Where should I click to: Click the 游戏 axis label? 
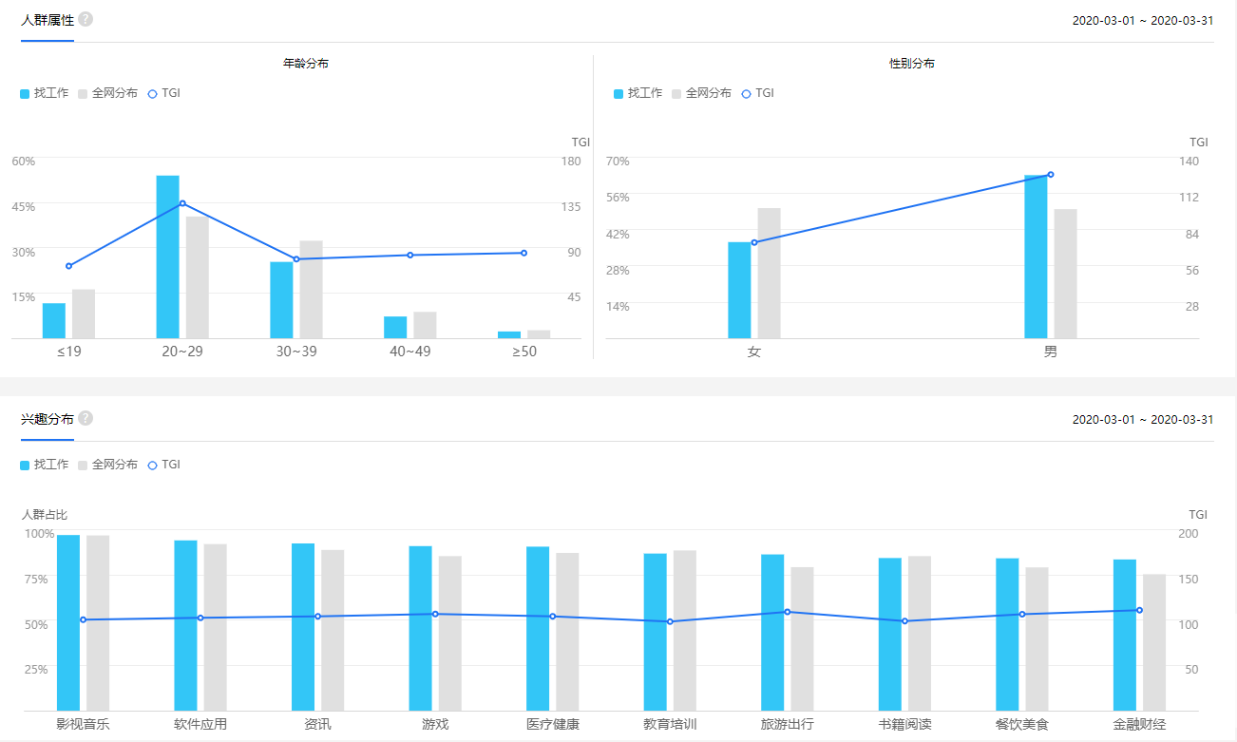[x=435, y=725]
